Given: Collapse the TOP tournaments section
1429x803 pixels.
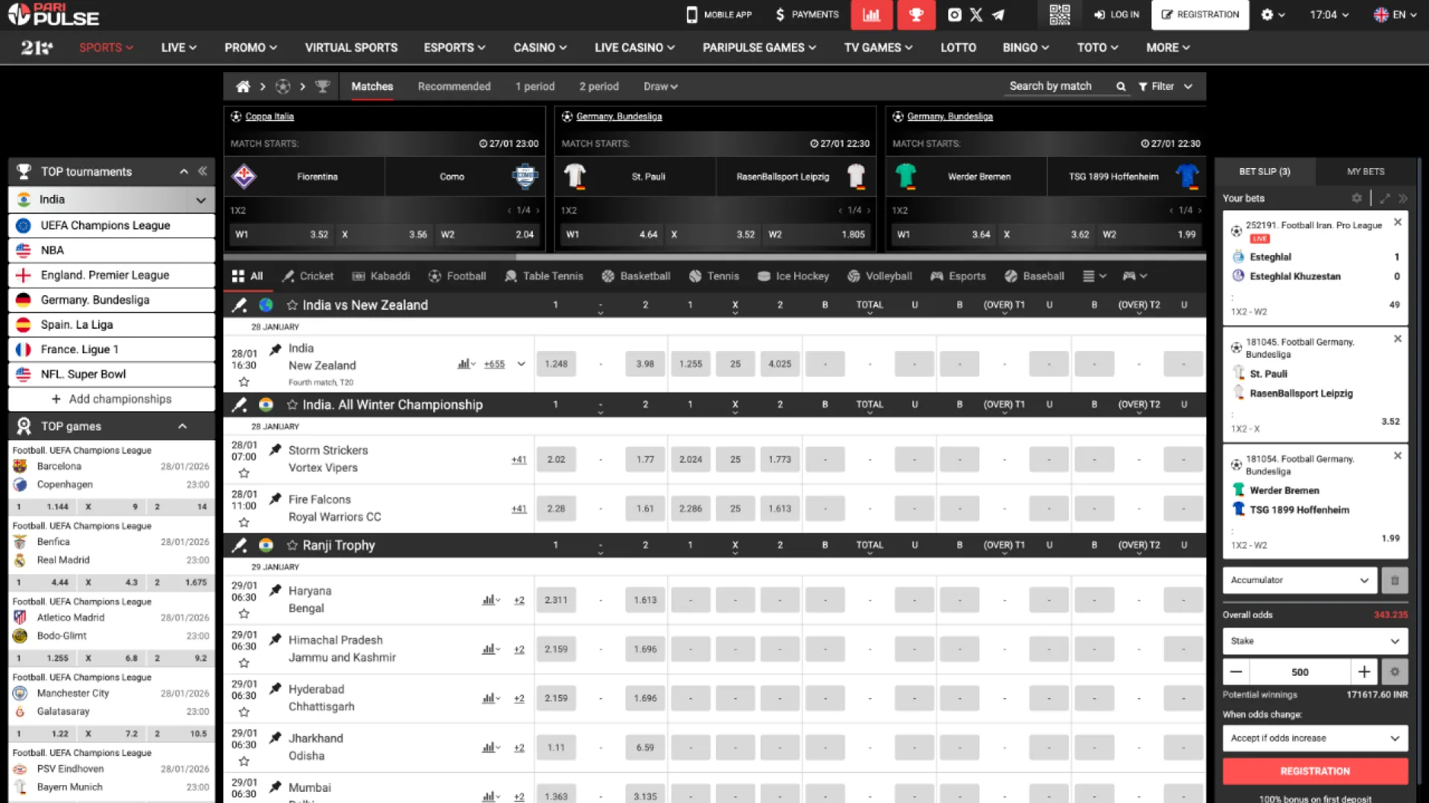Looking at the screenshot, I should click(x=184, y=172).
